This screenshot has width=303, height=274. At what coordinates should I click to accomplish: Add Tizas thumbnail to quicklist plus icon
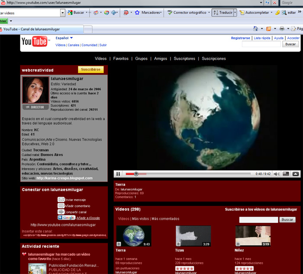178,244
